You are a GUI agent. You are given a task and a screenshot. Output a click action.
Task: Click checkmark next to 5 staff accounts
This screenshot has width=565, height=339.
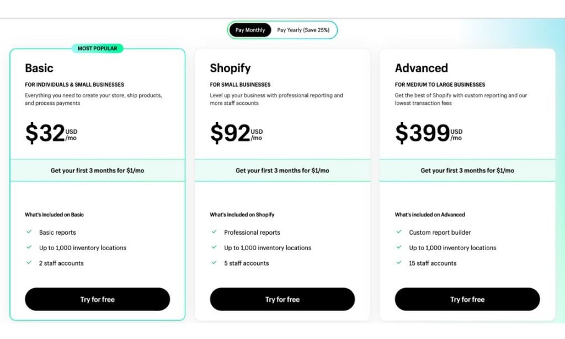[214, 263]
